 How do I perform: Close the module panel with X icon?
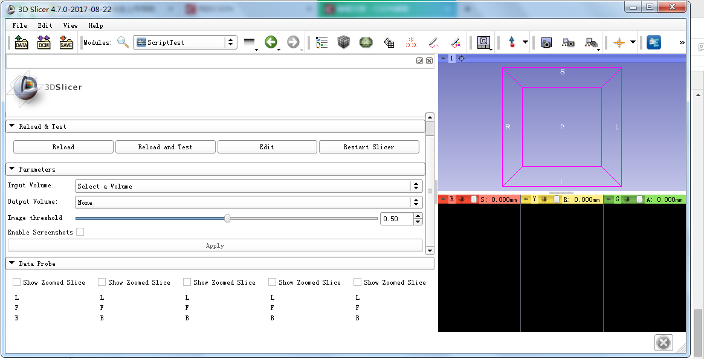click(429, 60)
